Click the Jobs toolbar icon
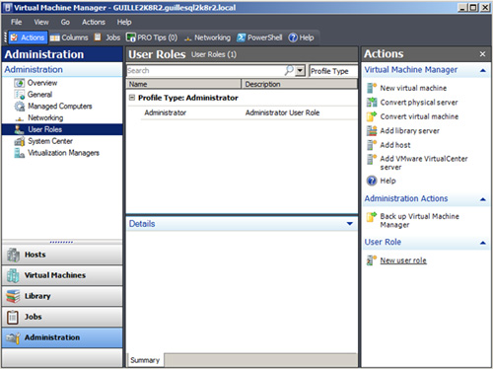Screen dimensions: 493x369 coord(98,37)
